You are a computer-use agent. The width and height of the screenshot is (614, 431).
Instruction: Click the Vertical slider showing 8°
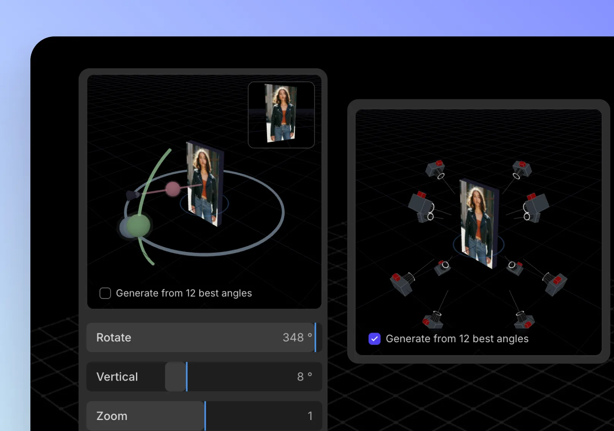[204, 377]
